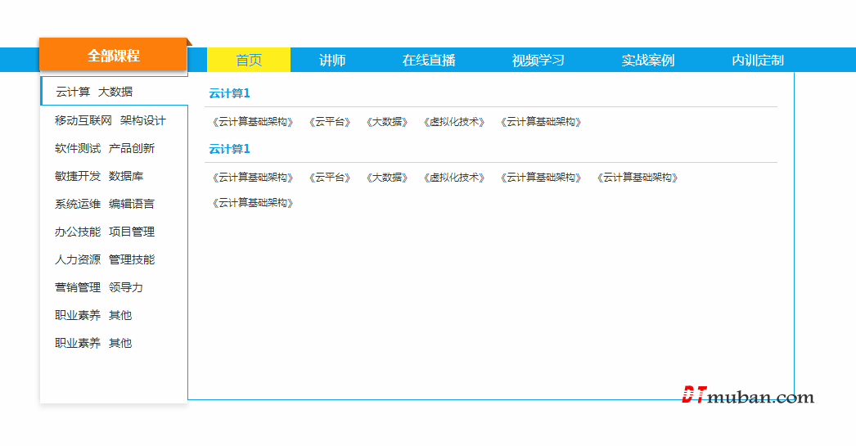Open the 人力资源 category
Image resolution: width=856 pixels, height=446 pixels.
pyautogui.click(x=78, y=259)
